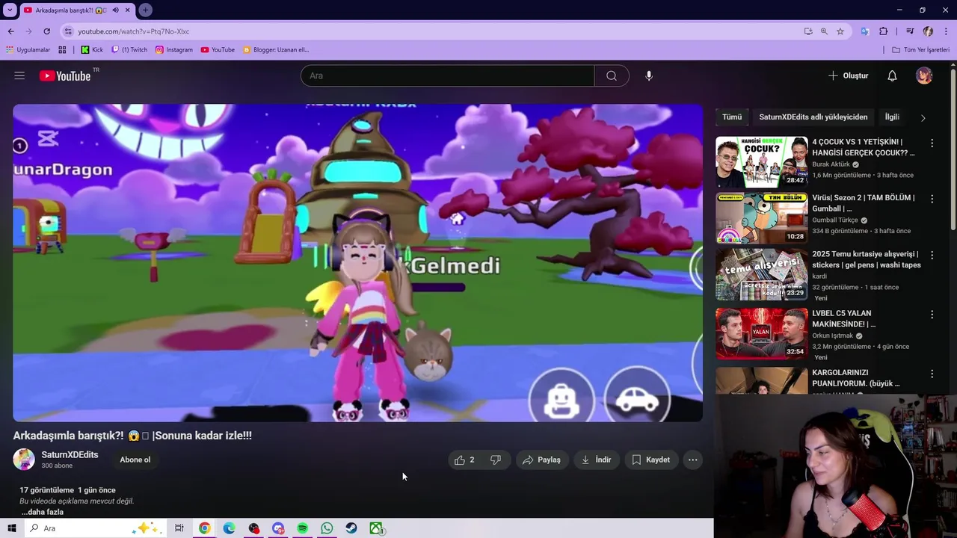Open the account avatar menu
This screenshot has height=538, width=957.
coord(924,75)
